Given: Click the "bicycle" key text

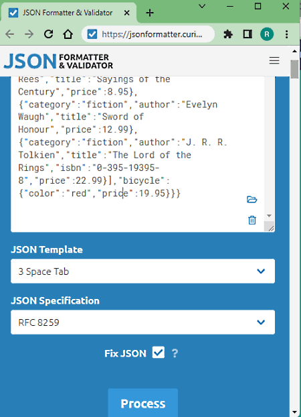Looking at the screenshot, I should (142, 180).
